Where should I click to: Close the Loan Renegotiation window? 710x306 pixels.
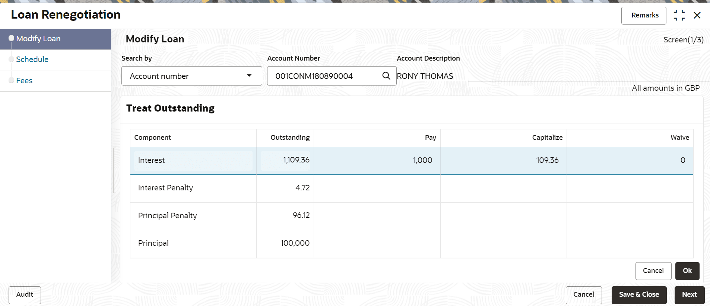(697, 15)
